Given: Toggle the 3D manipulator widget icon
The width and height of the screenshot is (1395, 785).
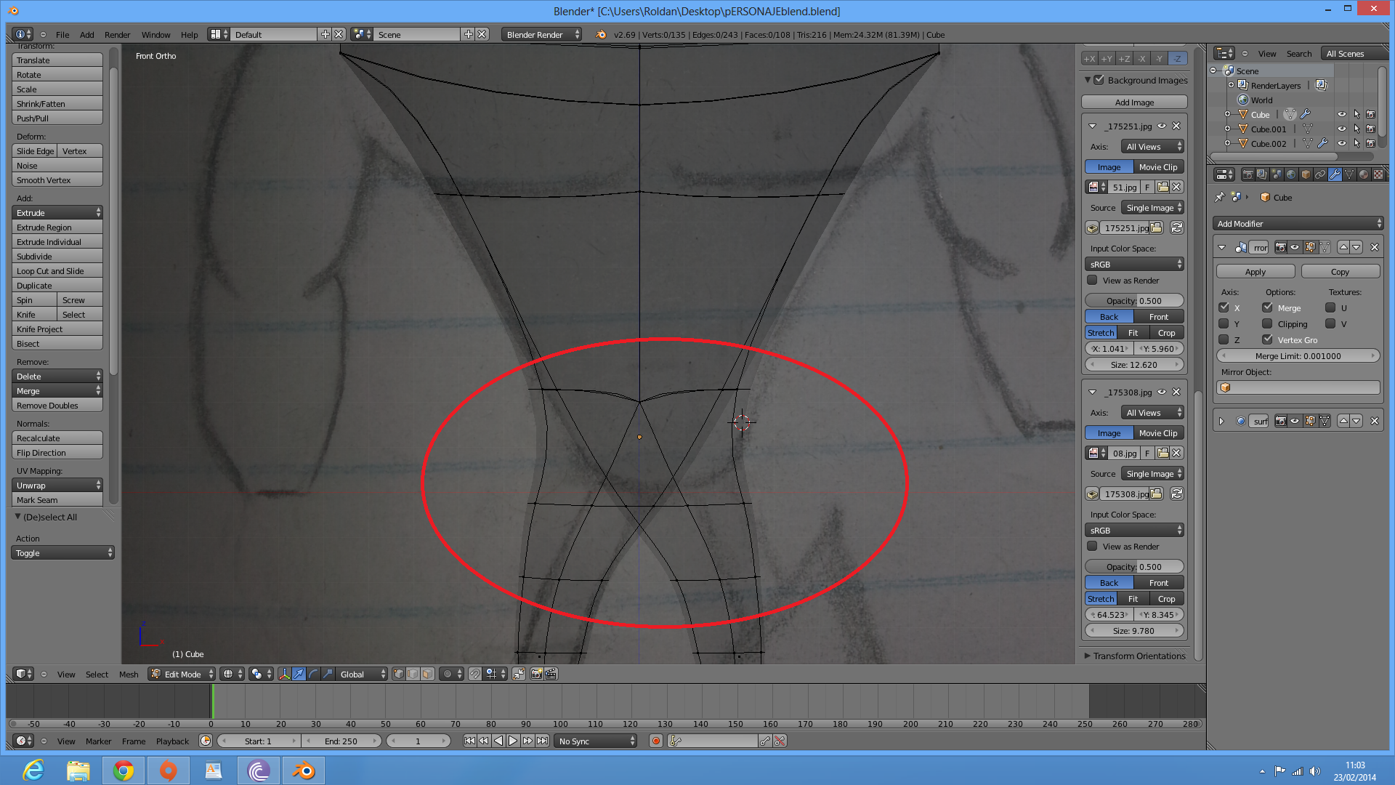Looking at the screenshot, I should 284,675.
